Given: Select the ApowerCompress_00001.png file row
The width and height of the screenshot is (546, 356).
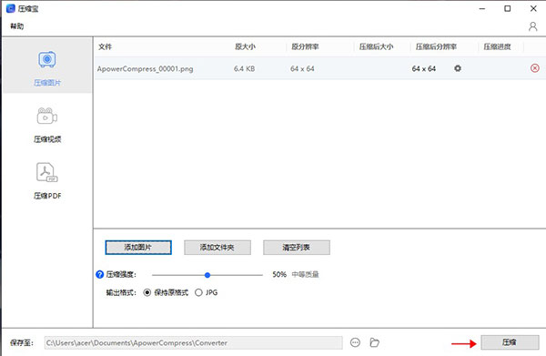Looking at the screenshot, I should pyautogui.click(x=320, y=68).
